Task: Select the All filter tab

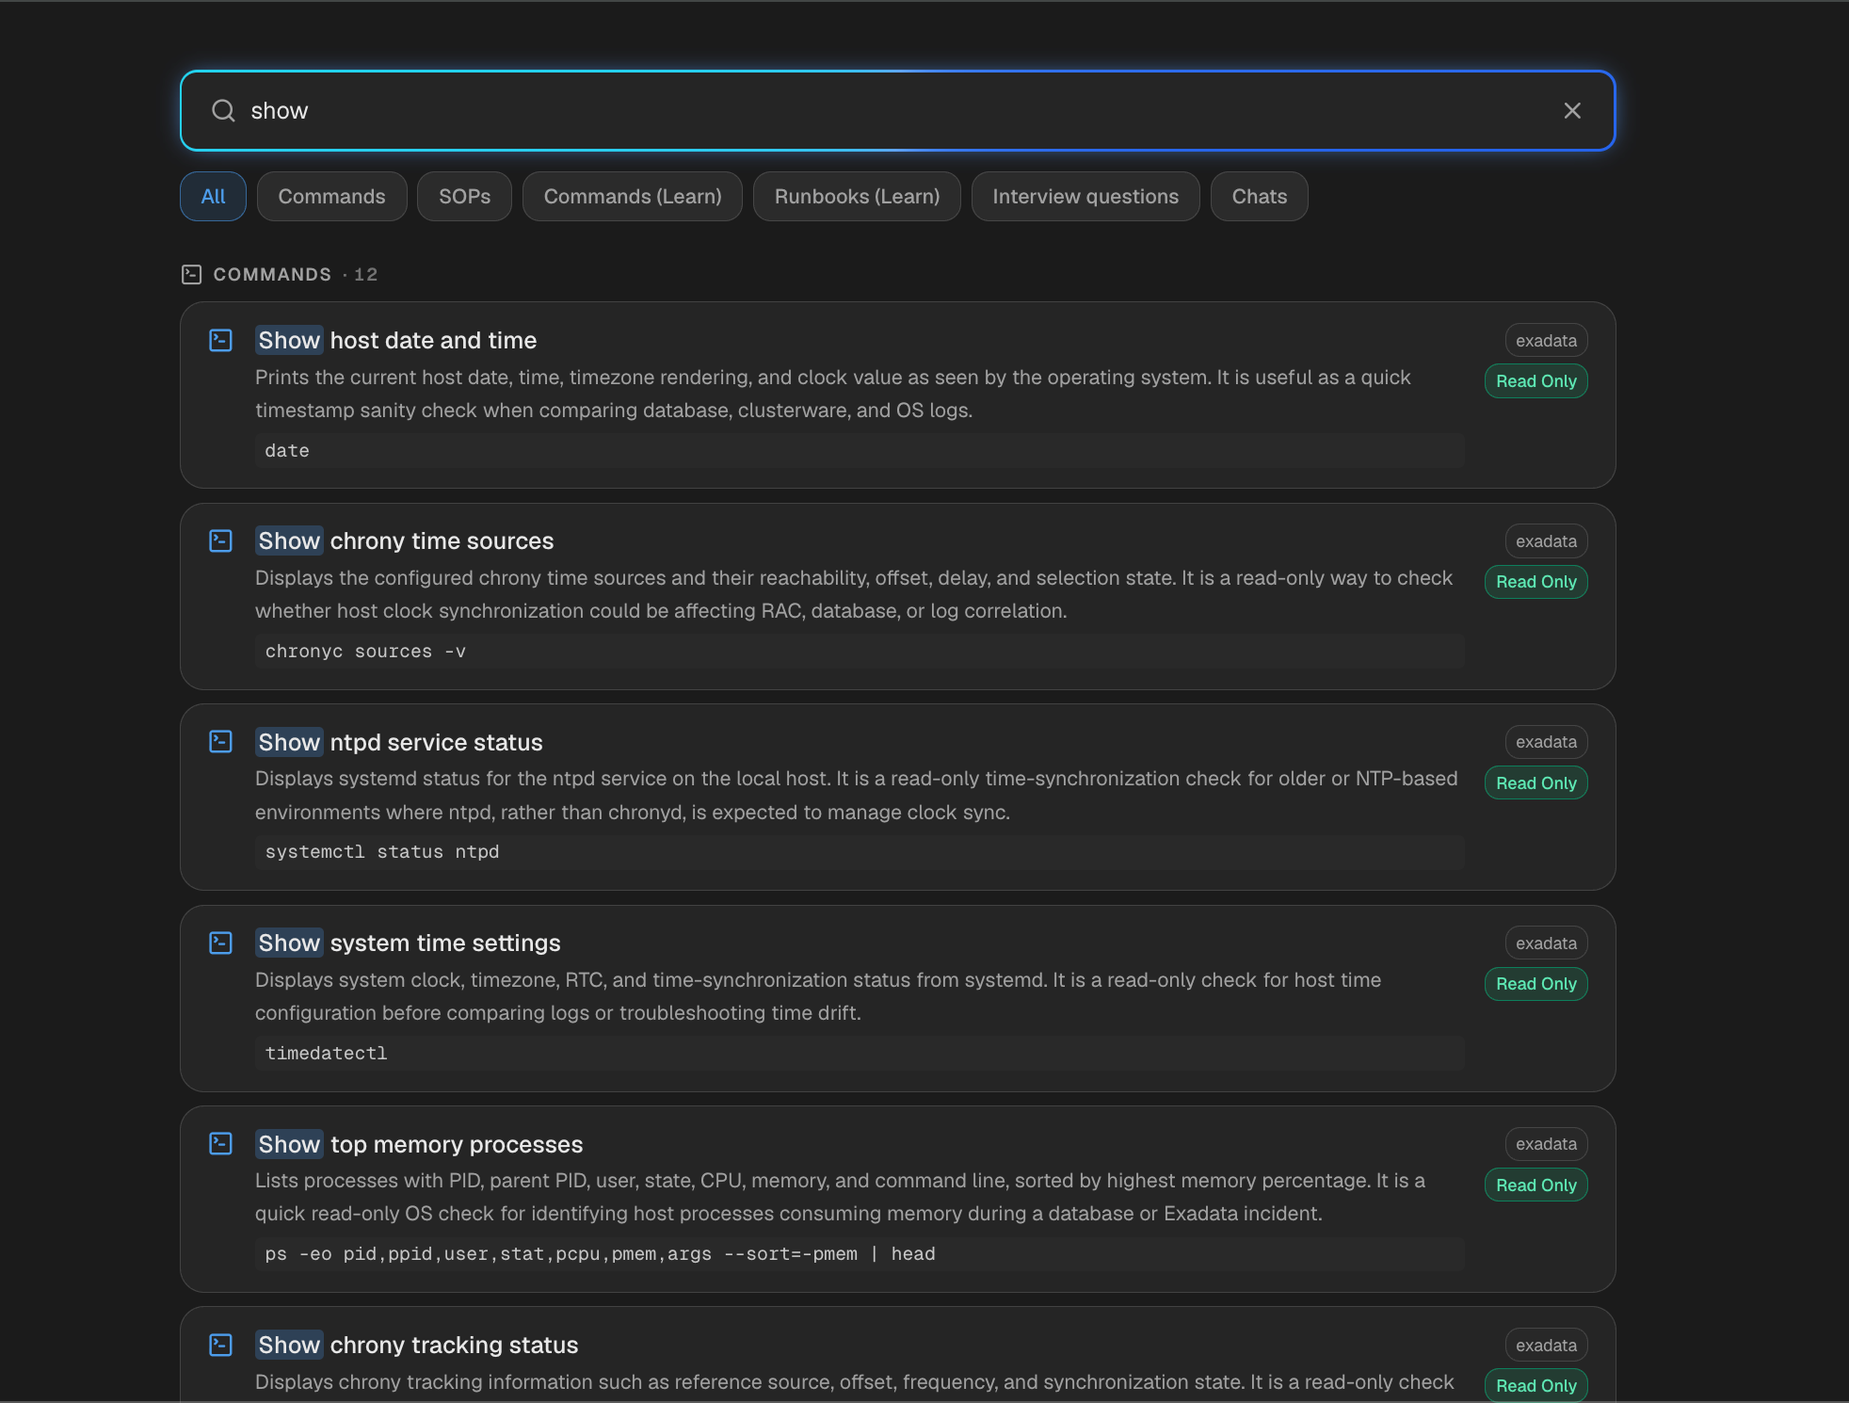Action: [213, 197]
